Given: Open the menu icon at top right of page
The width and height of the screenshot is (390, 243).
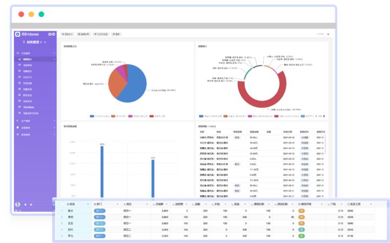Looking at the screenshot, I should [327, 34].
